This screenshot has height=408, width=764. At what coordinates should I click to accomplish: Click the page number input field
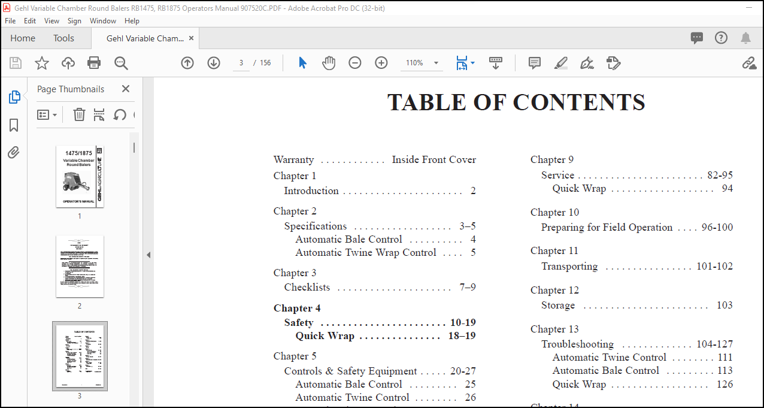[241, 63]
